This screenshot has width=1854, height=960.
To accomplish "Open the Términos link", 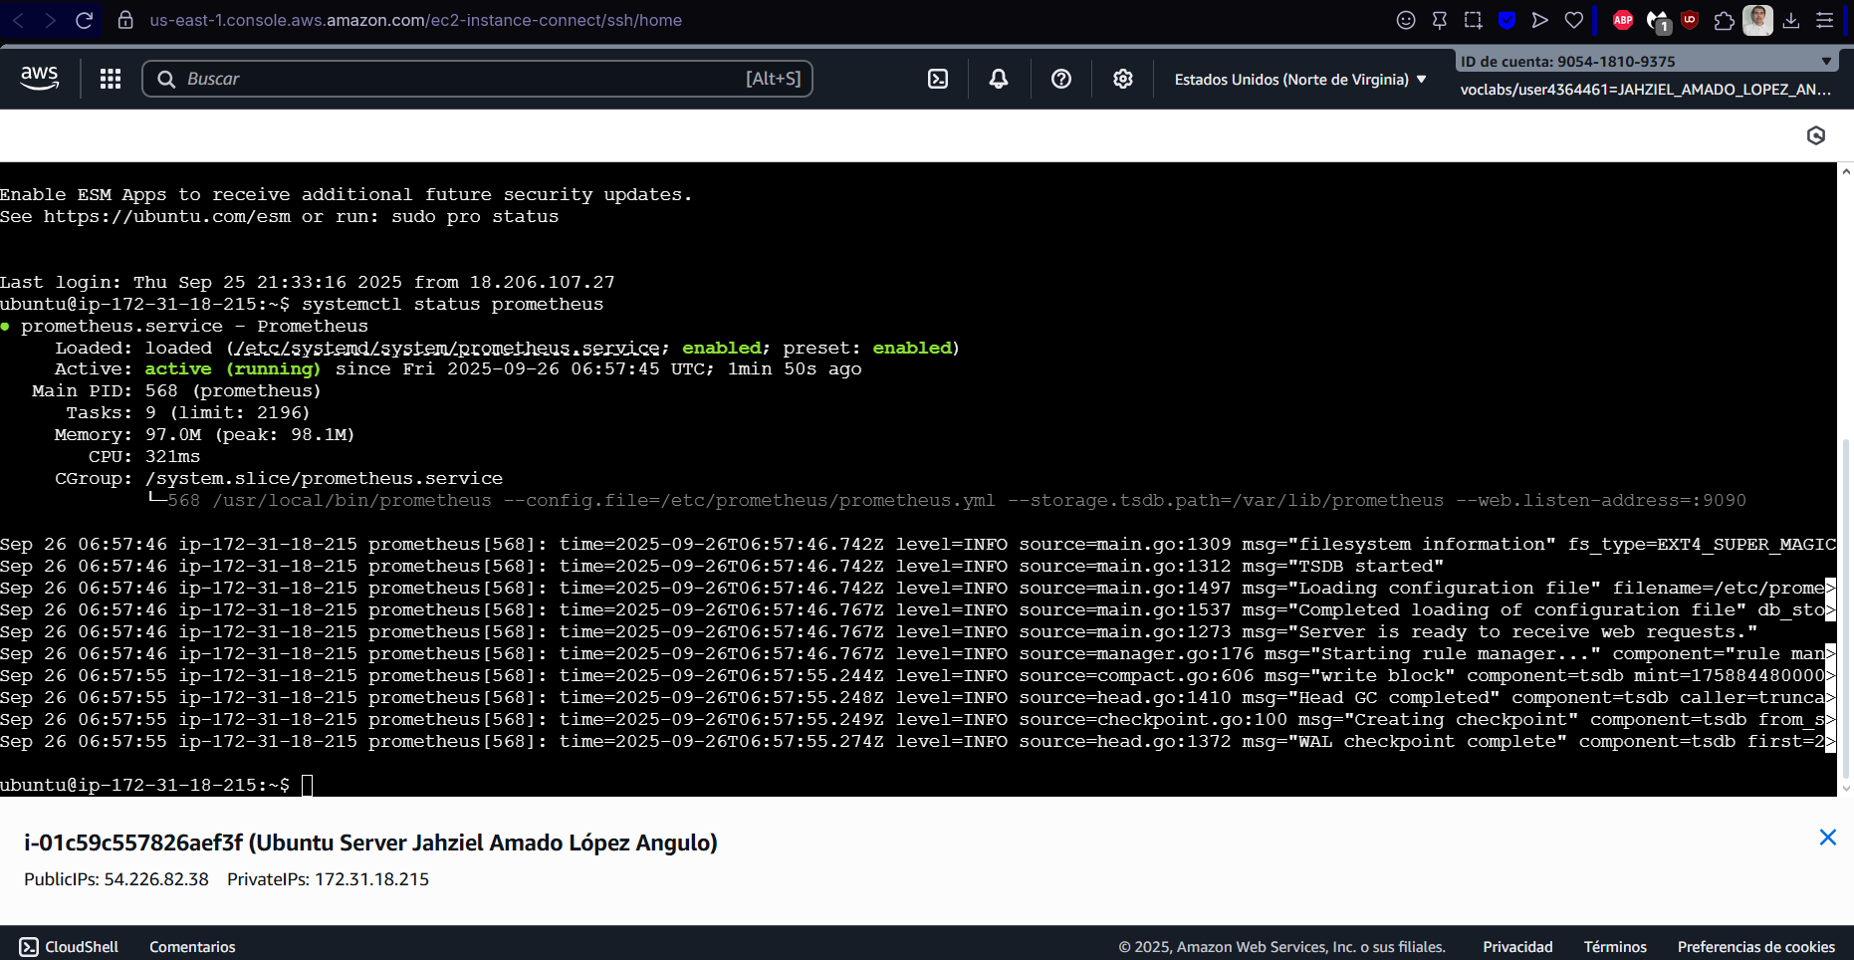I will (1615, 947).
